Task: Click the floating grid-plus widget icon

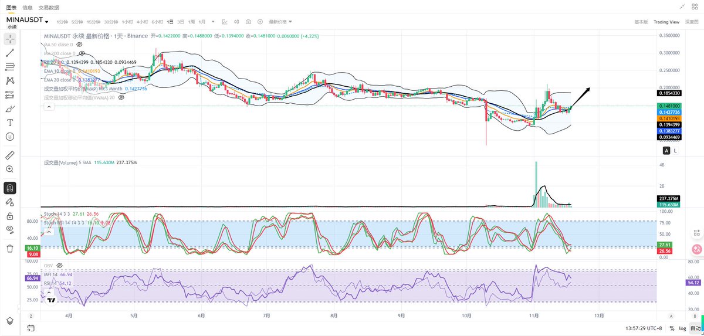Action: tap(698, 233)
